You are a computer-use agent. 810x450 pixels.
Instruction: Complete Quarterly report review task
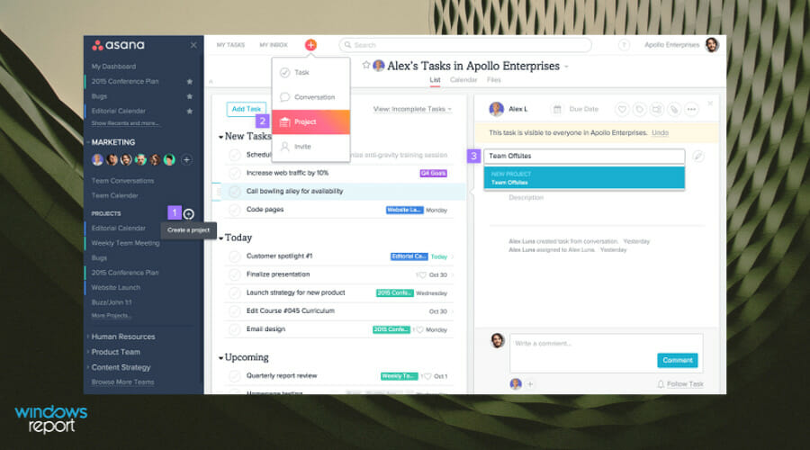click(x=235, y=376)
